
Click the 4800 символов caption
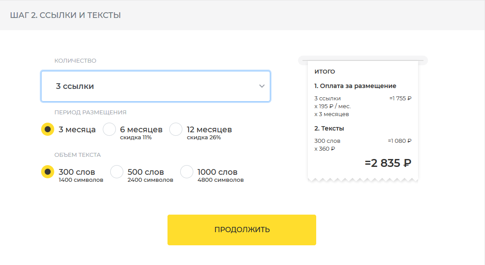[220, 180]
